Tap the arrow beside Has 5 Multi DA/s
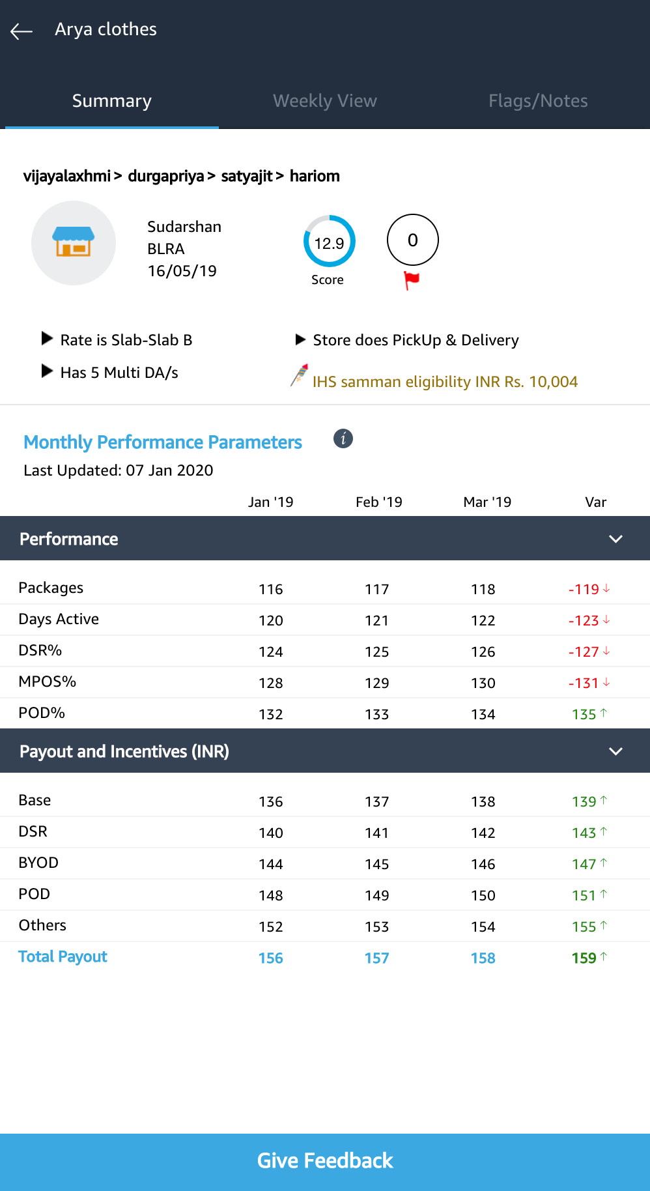Viewport: 650px width, 1191px height. click(x=47, y=371)
